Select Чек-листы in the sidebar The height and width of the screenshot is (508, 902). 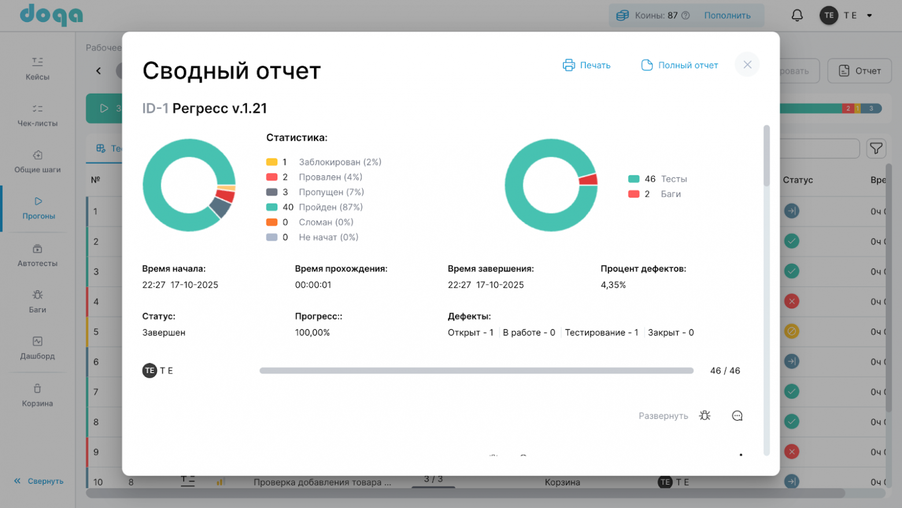click(x=38, y=115)
